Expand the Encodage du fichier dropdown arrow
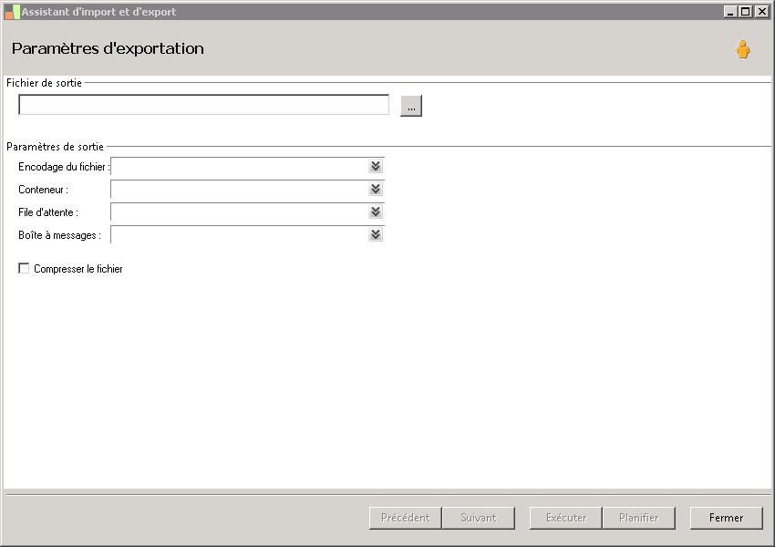This screenshot has height=547, width=775. coord(376,167)
